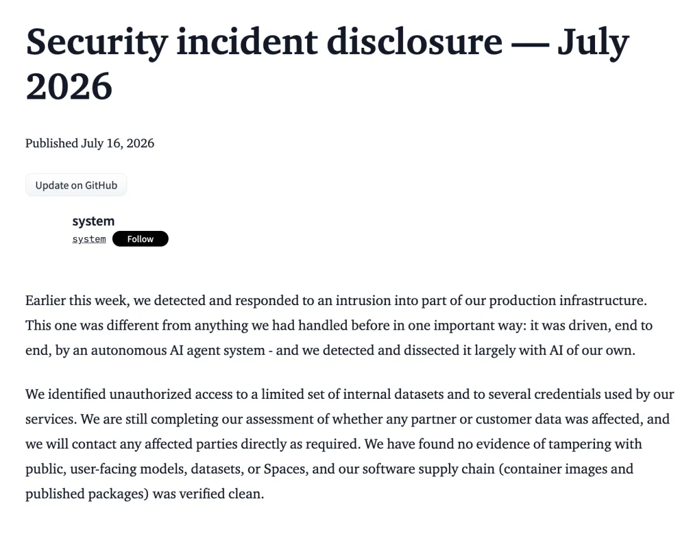This screenshot has height=536, width=680.
Task: Click the closing words was verified clean
Action: (208, 494)
